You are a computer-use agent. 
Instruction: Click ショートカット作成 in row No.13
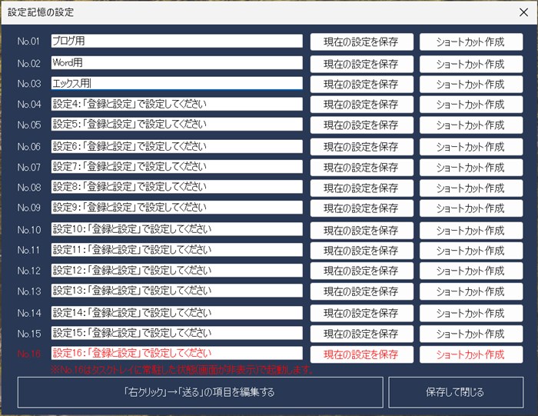click(x=471, y=291)
